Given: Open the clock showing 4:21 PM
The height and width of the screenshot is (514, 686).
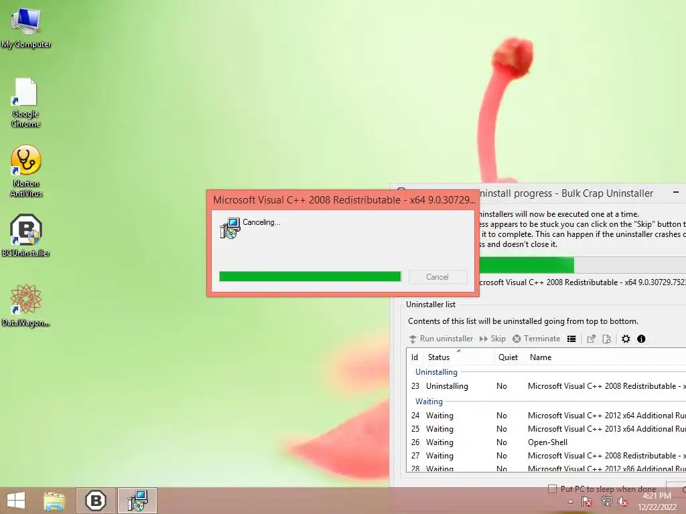Looking at the screenshot, I should point(657,501).
